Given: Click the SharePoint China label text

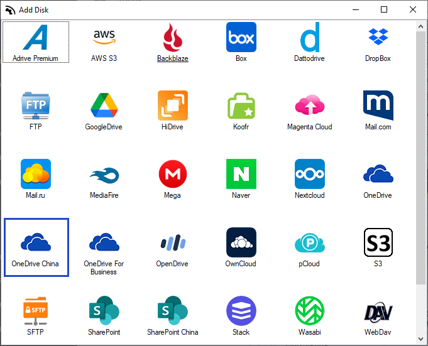Looking at the screenshot, I should 172,332.
